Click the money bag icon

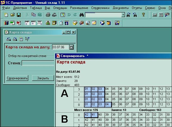[48, 23]
